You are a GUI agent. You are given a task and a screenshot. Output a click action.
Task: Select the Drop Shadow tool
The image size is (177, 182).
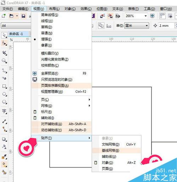(4, 139)
